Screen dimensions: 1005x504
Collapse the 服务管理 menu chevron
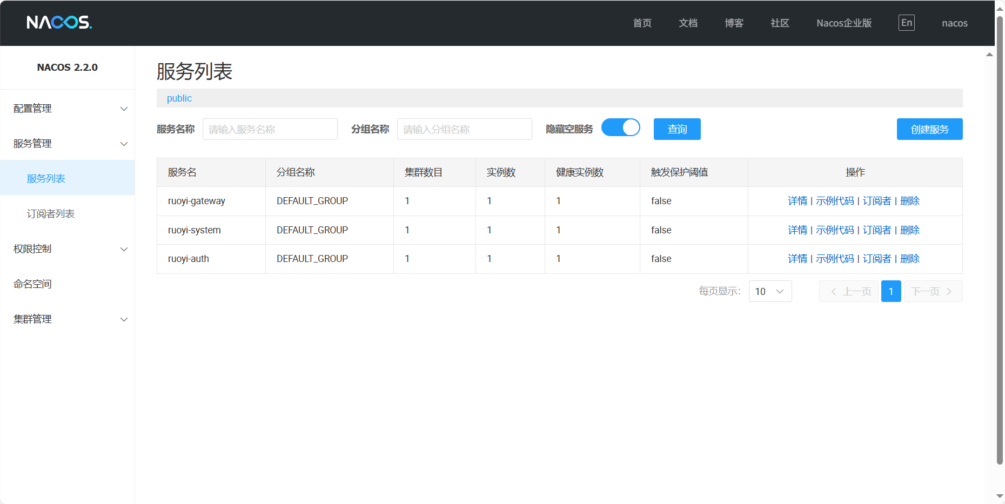pyautogui.click(x=124, y=144)
